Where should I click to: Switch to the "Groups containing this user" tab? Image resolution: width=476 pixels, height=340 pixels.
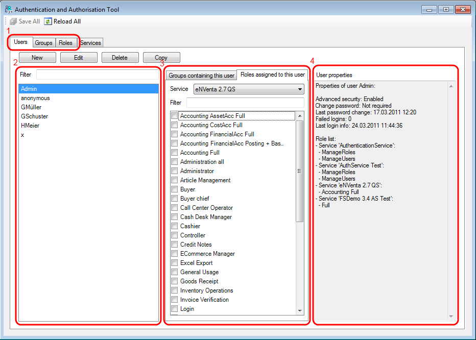click(201, 75)
